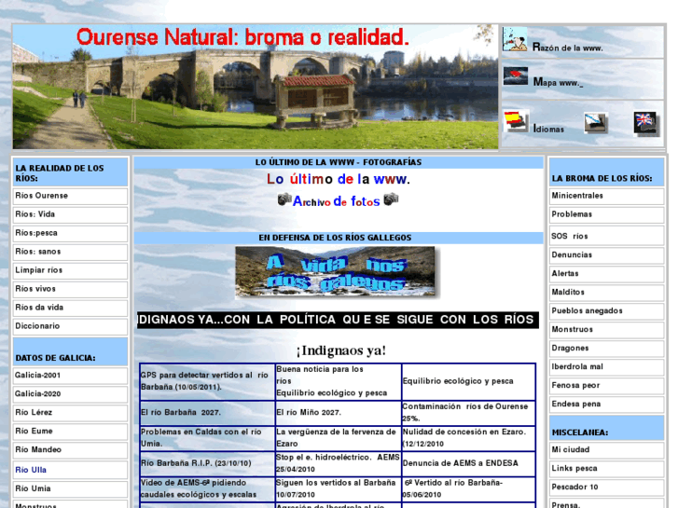The width and height of the screenshot is (678, 508).
Task: Select the Spanish flag language icon
Action: (x=517, y=120)
